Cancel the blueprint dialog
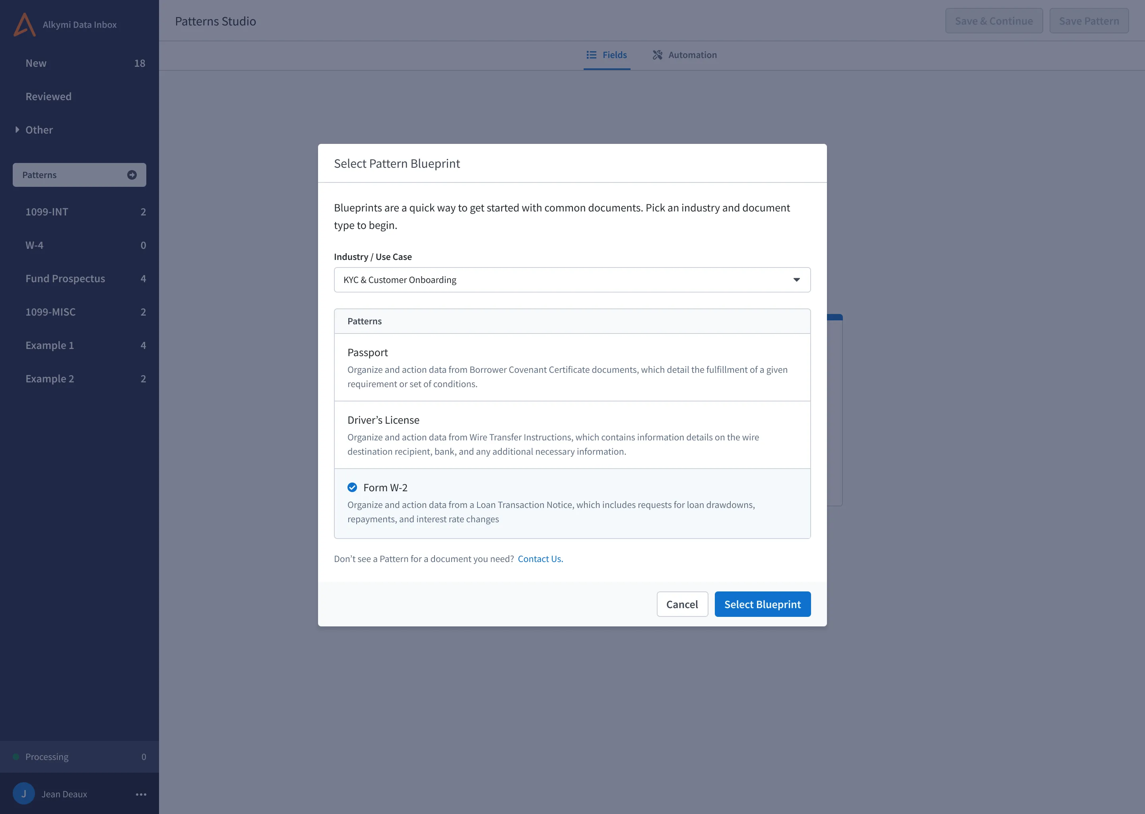Screen dimensions: 1145x814 (x=682, y=604)
